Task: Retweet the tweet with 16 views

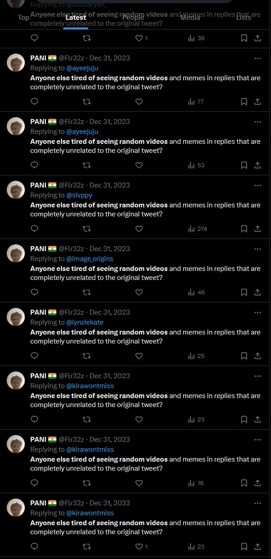Action: pyautogui.click(x=87, y=483)
